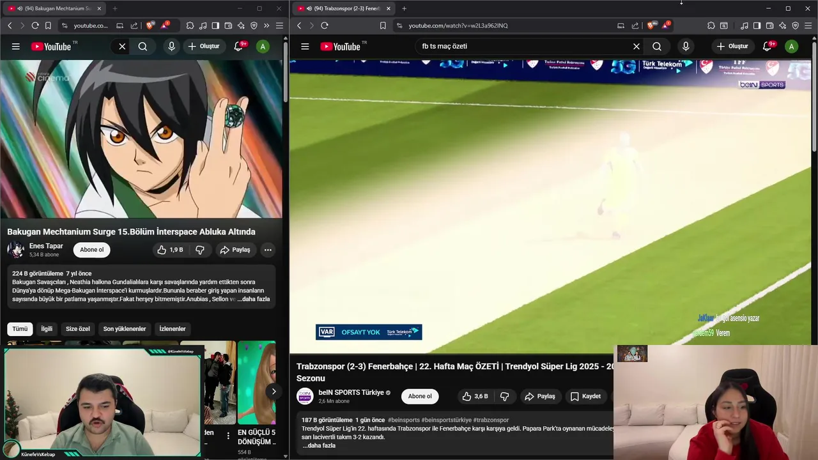Click search magnifier in right window
Viewport: 818px width, 460px height.
[657, 46]
